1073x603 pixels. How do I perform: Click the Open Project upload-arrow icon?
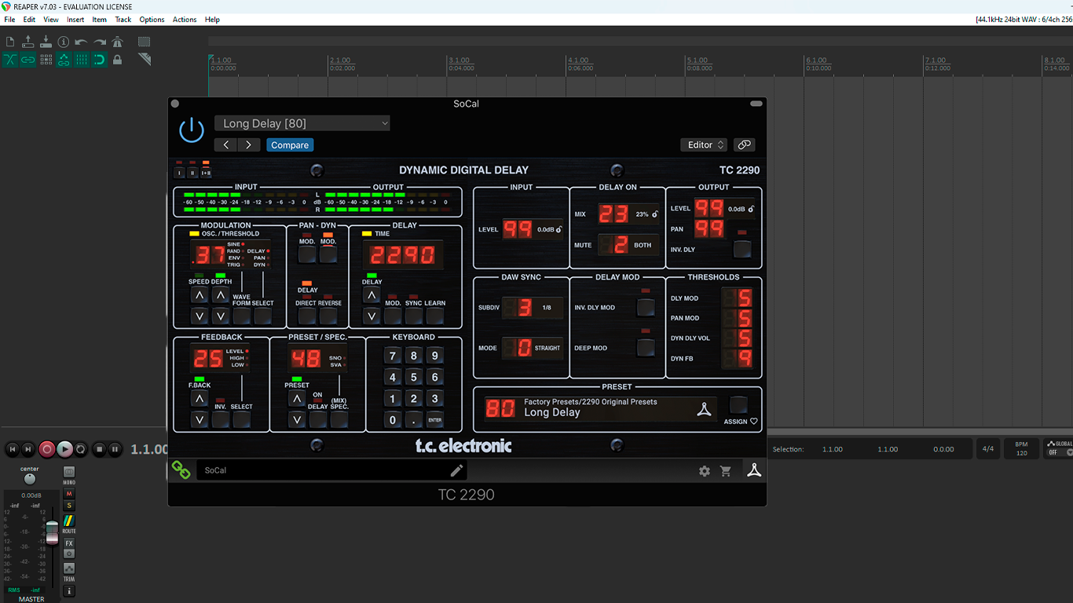click(28, 42)
